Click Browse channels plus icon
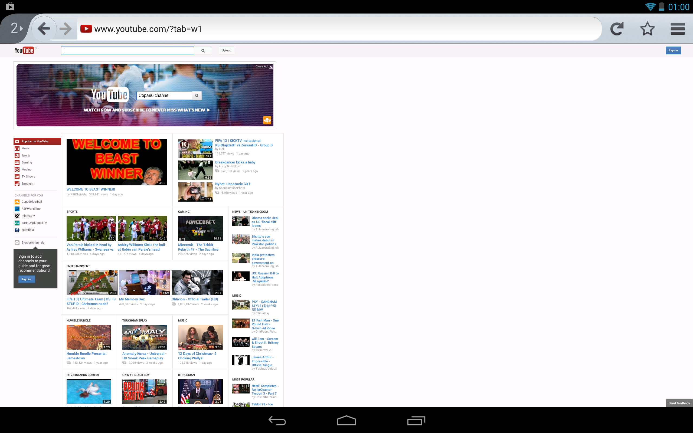This screenshot has height=433, width=693. click(x=17, y=242)
